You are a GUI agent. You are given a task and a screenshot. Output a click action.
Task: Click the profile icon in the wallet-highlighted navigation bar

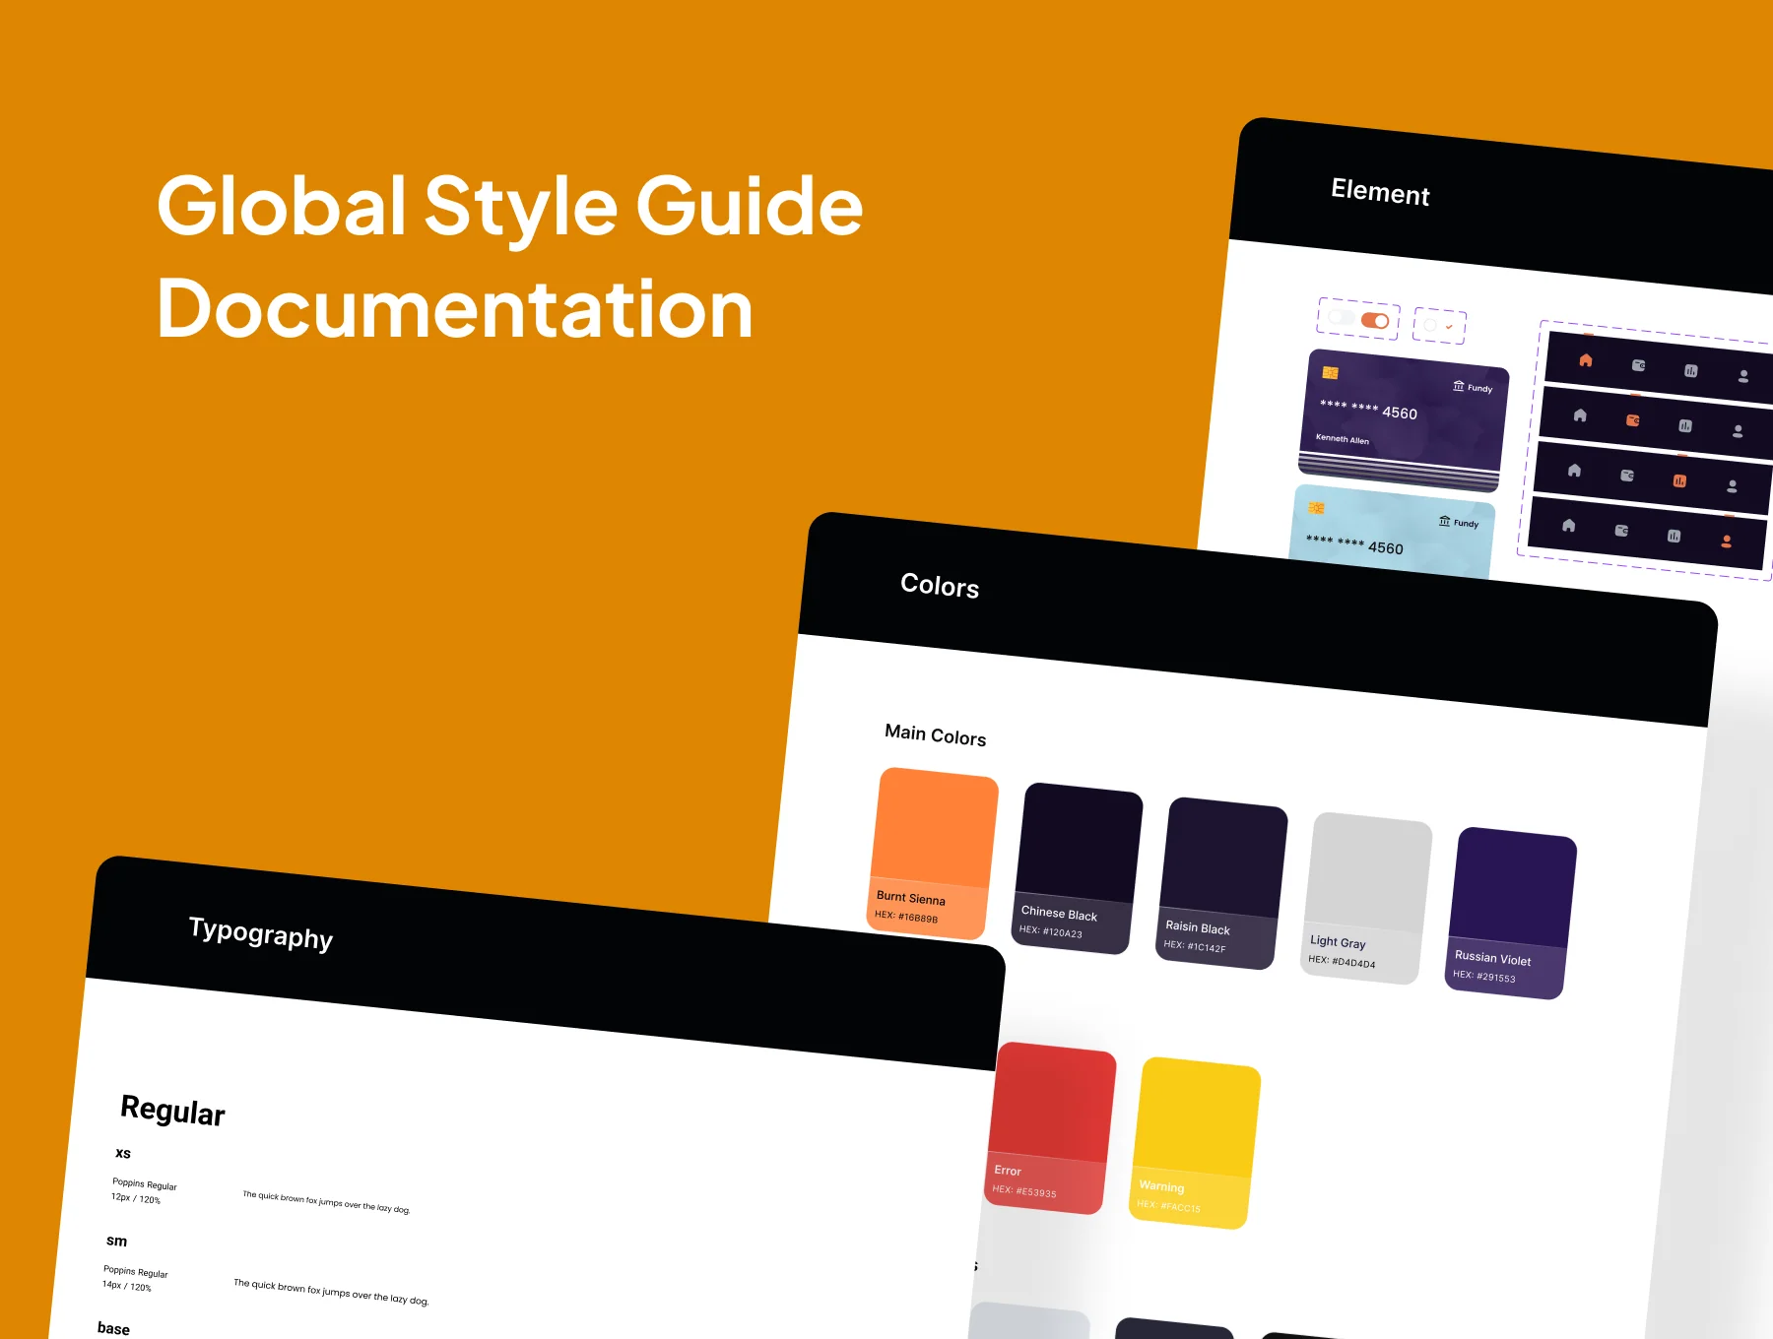1738,431
